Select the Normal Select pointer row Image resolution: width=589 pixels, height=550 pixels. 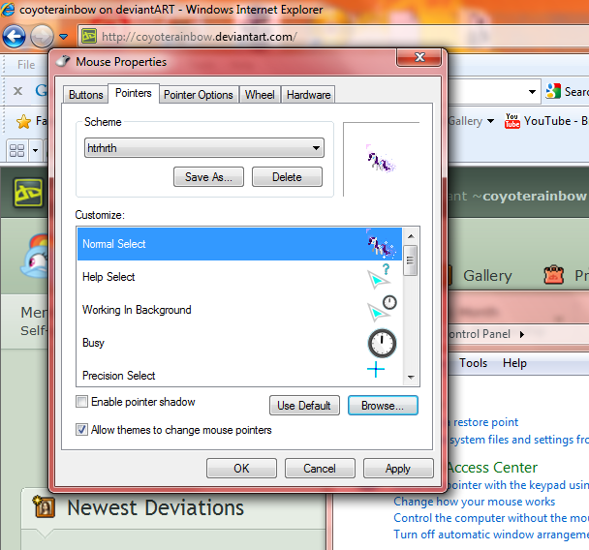point(239,244)
